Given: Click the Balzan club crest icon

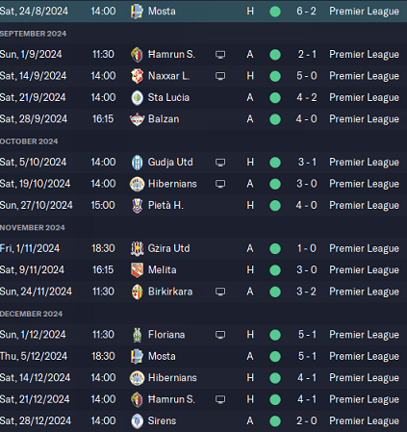Looking at the screenshot, I should click(x=137, y=119).
